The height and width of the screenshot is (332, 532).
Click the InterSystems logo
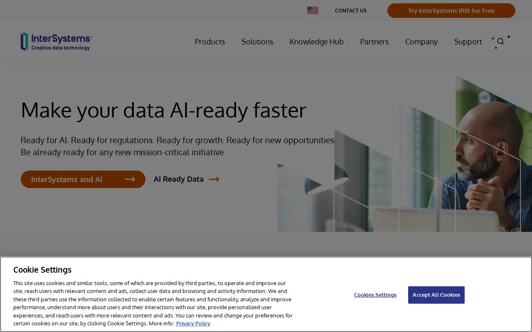pos(57,41)
